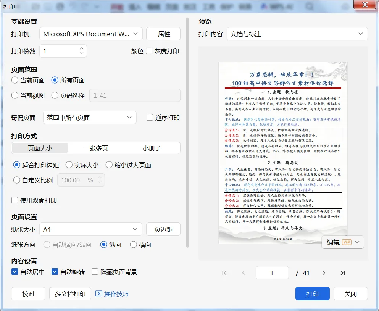This screenshot has height=311, width=379.
Task: Select the 横向 orientation radio
Action: [x=134, y=245]
